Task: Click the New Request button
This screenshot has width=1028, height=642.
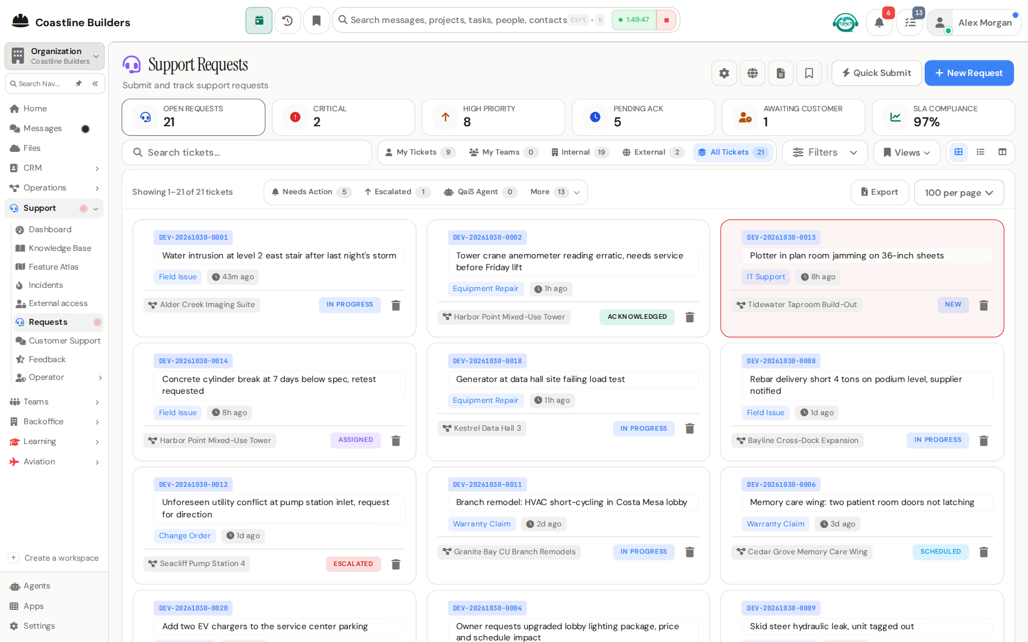Action: 969,73
